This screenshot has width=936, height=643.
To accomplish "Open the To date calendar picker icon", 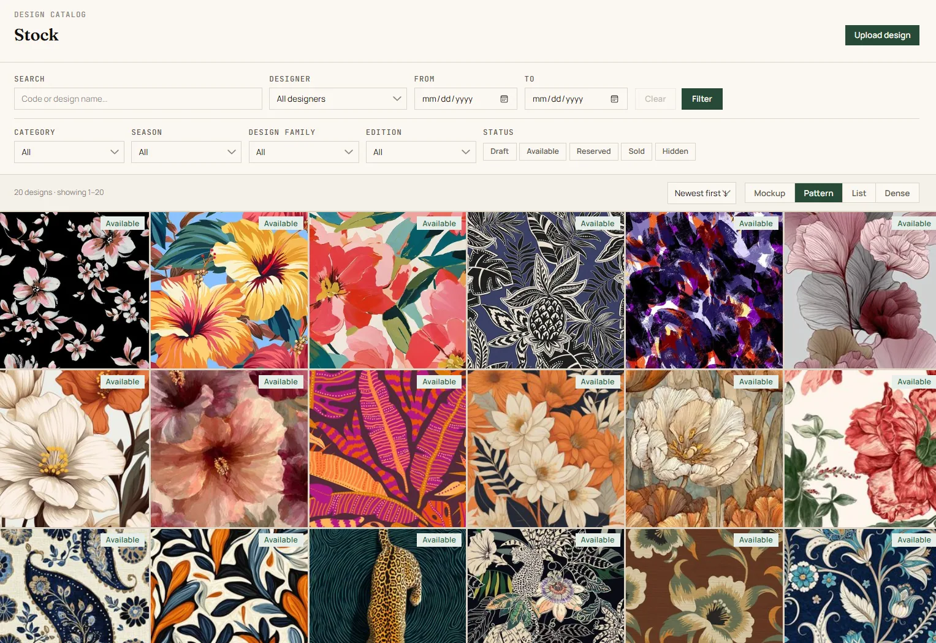I will point(614,99).
